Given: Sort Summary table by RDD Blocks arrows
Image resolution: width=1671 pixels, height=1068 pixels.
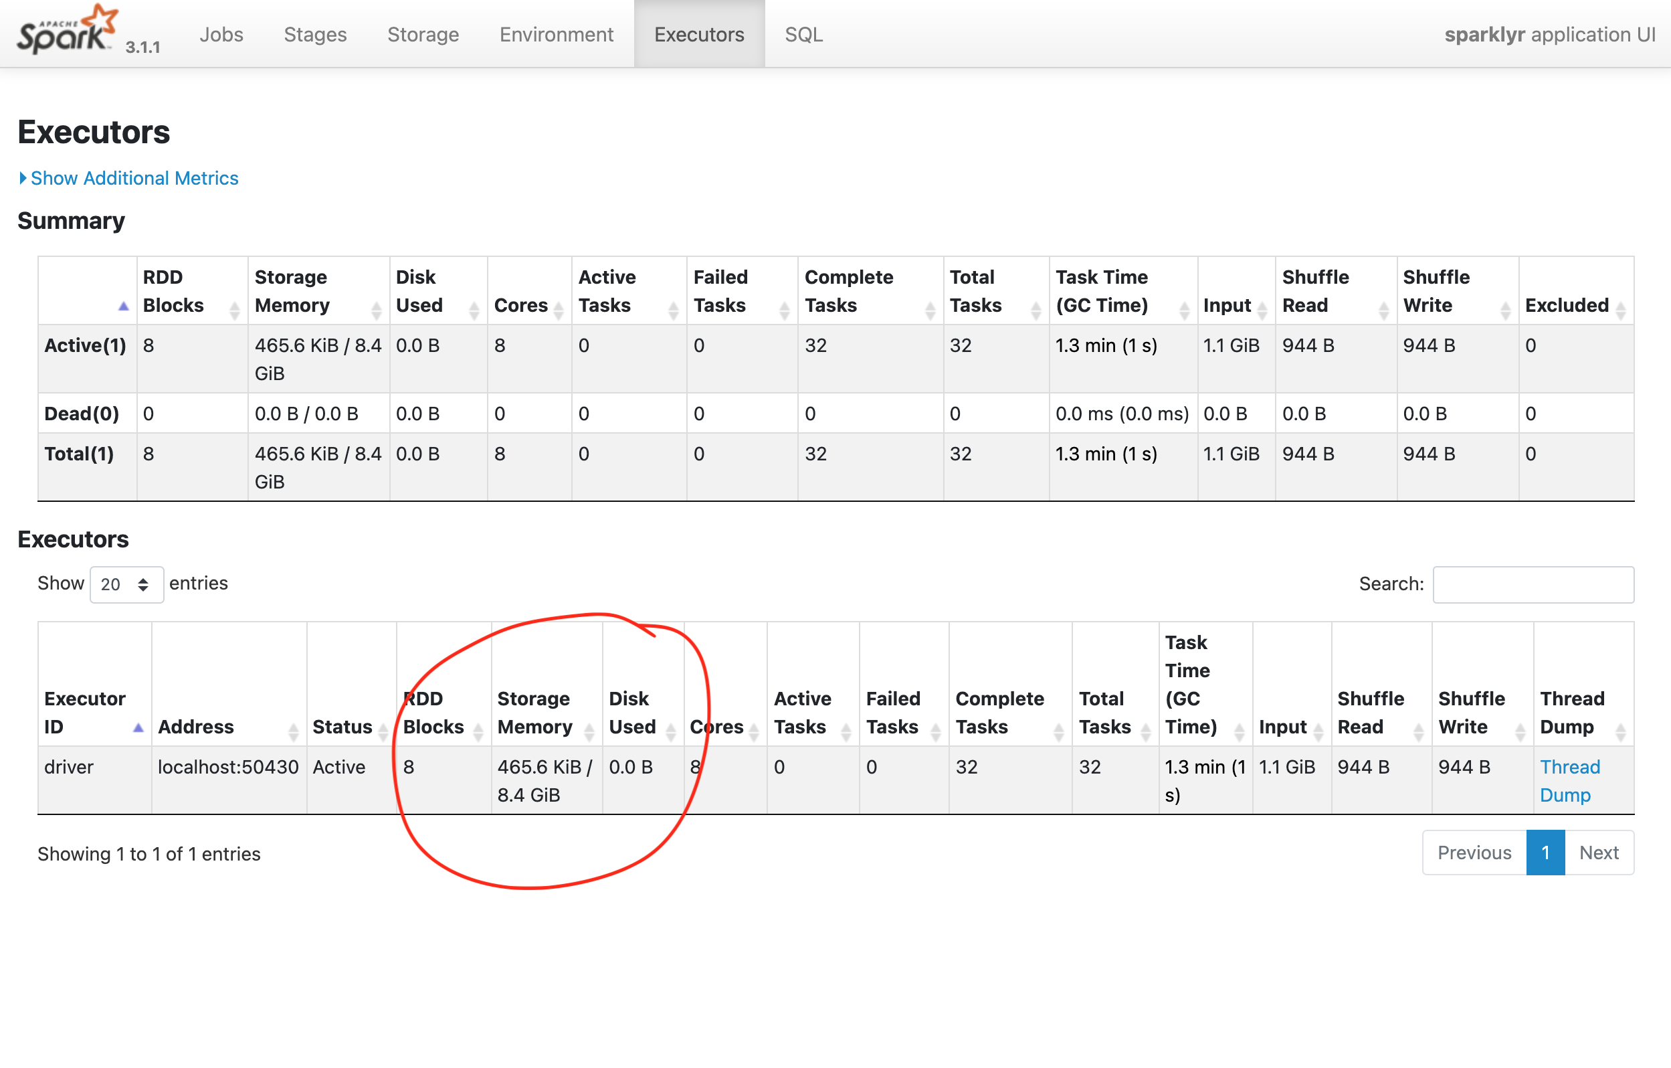Looking at the screenshot, I should (x=235, y=310).
